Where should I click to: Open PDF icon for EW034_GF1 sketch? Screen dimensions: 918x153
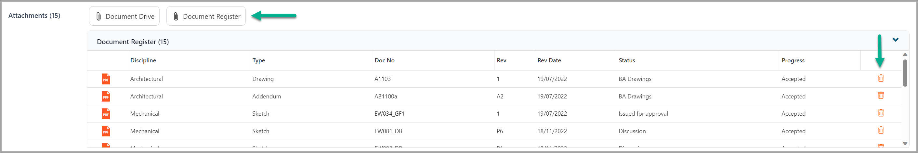pyautogui.click(x=106, y=114)
